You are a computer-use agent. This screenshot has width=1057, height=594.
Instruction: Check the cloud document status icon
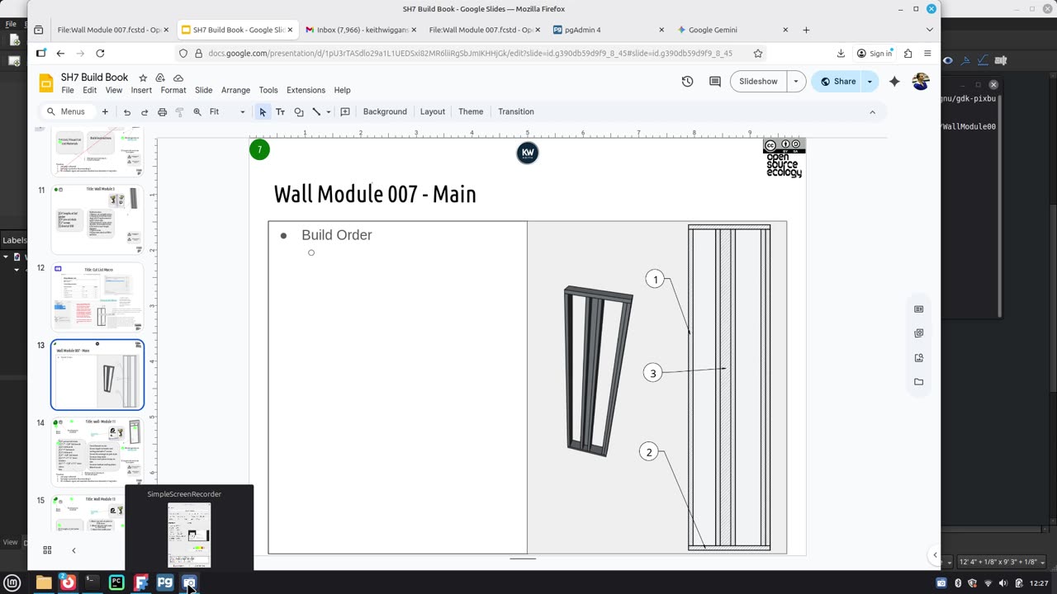(178, 78)
